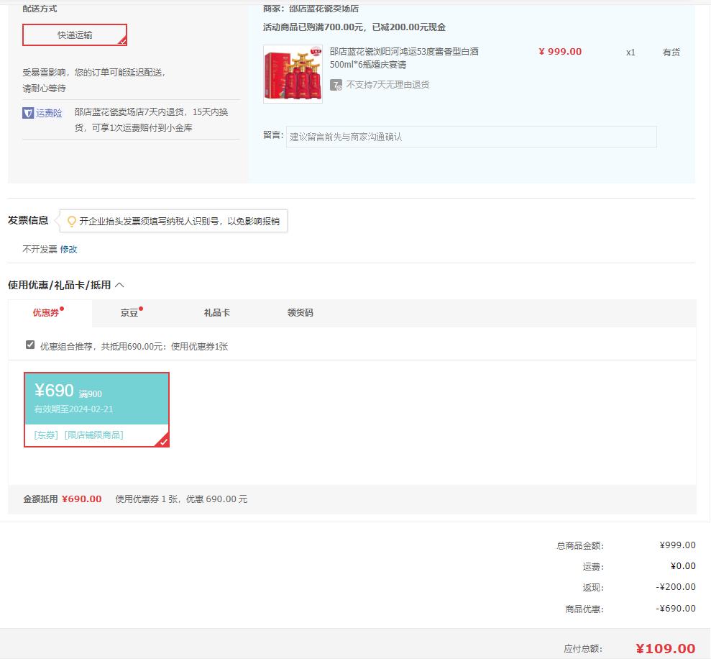Viewport: 711px width, 659px height.
Task: Click the coupon's [限店铺限商品] label
Action: pos(94,435)
